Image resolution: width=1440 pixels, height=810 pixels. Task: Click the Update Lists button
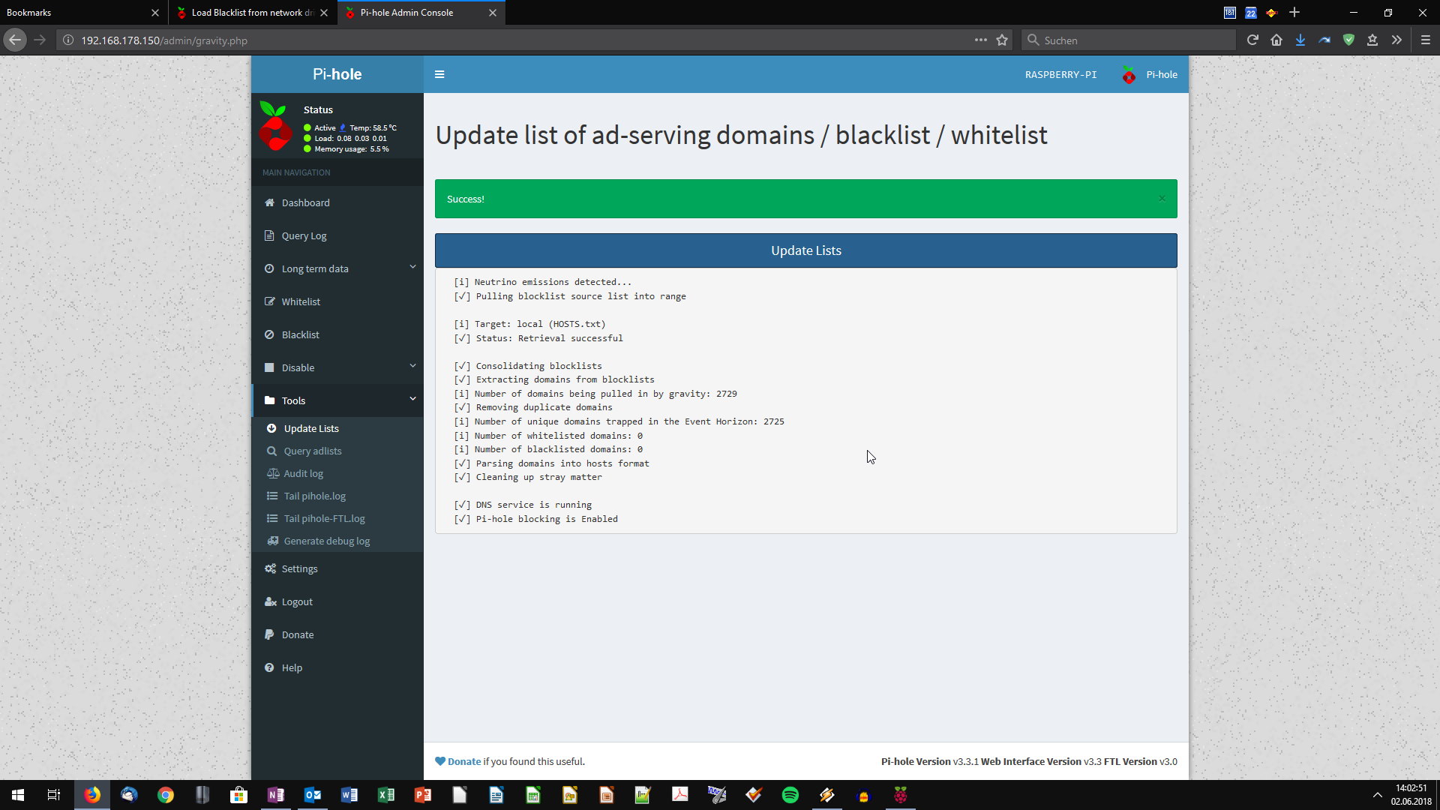pos(805,250)
